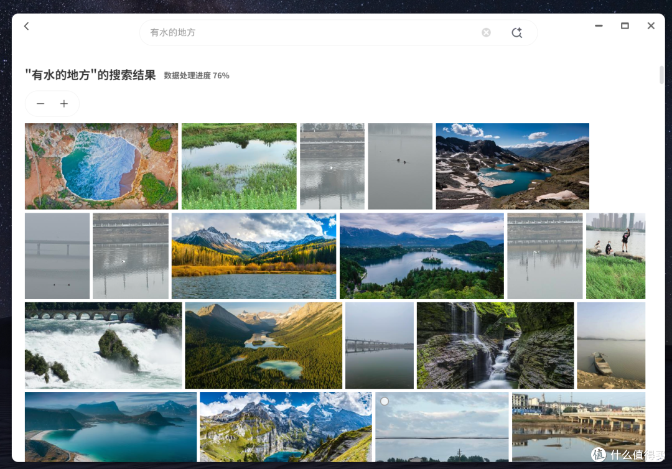This screenshot has width=672, height=469.
Task: Open the aerial valley with lakes photo
Action: pos(264,345)
